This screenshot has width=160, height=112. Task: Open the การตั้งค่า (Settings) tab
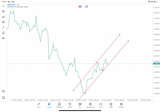coord(121,105)
